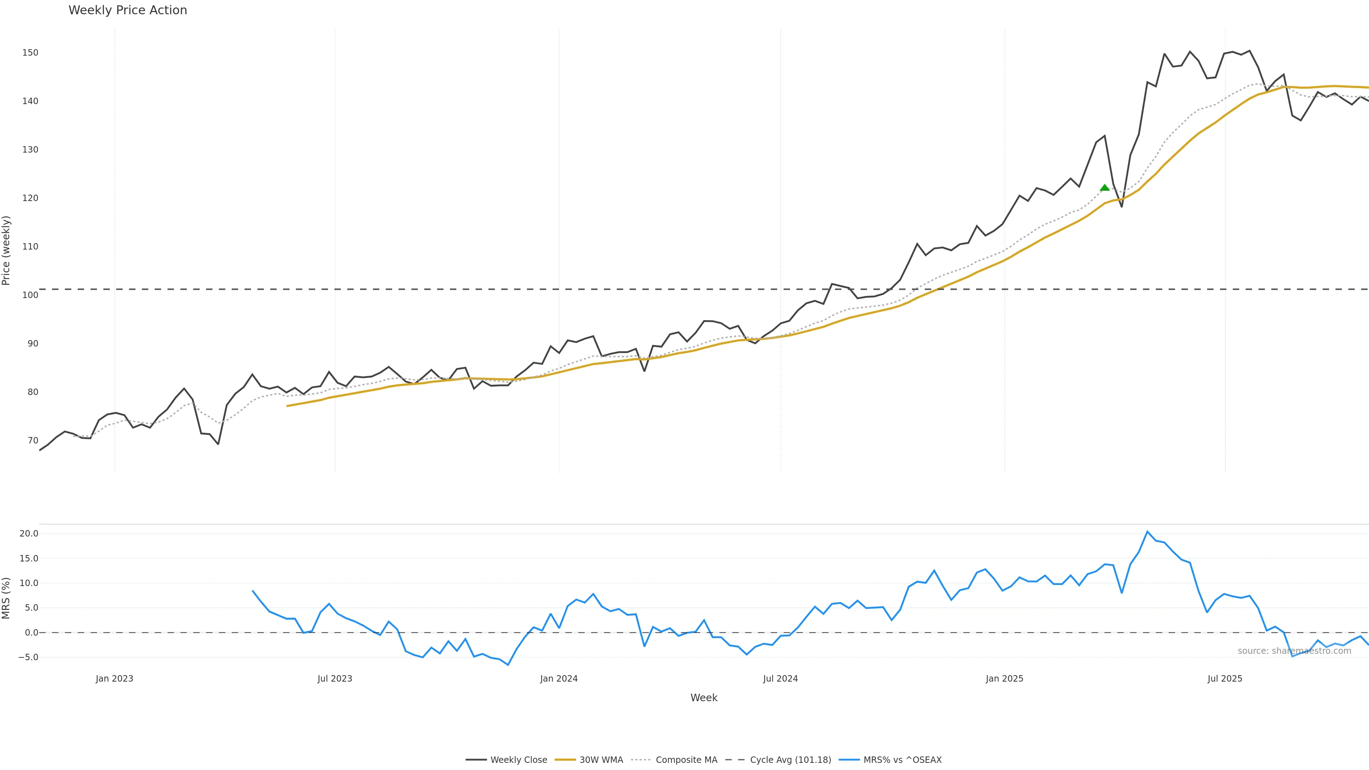Click the blue MRS% legend line swatch
The width and height of the screenshot is (1369, 770).
(849, 760)
